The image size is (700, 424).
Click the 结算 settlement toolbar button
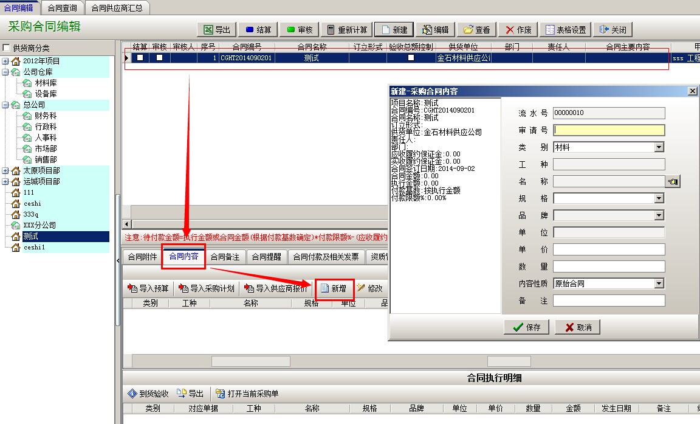click(258, 30)
